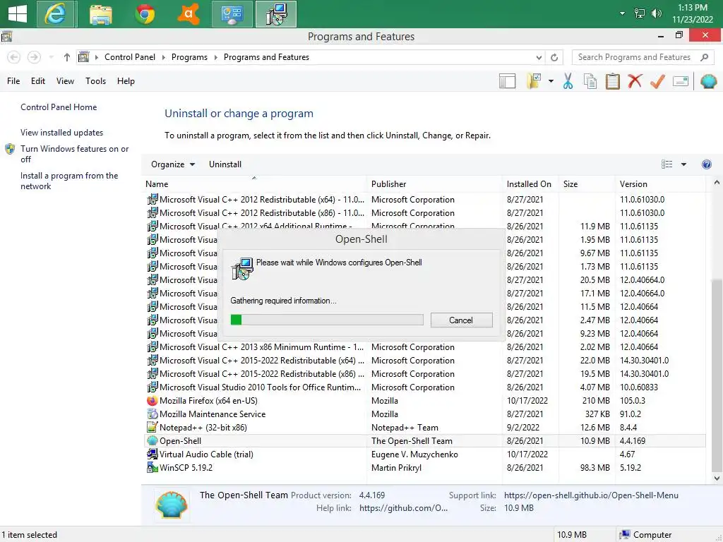The width and height of the screenshot is (723, 542).
Task: Open recent locations dropdown arrow
Action: pos(51,57)
